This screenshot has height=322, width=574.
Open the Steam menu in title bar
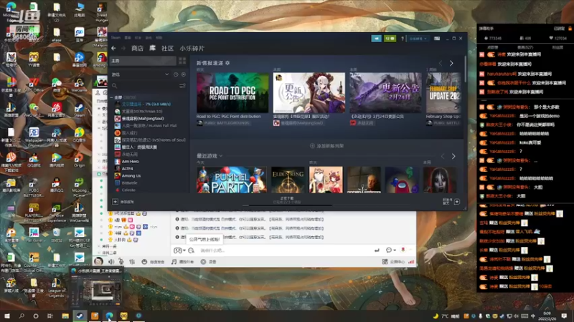click(116, 38)
